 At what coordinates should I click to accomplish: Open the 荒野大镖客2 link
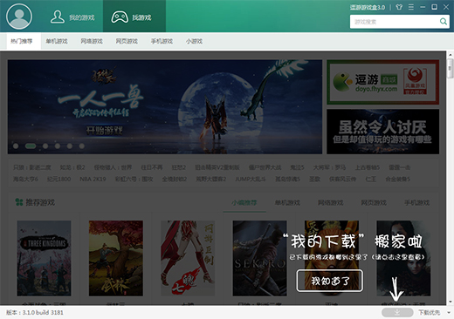(211, 180)
